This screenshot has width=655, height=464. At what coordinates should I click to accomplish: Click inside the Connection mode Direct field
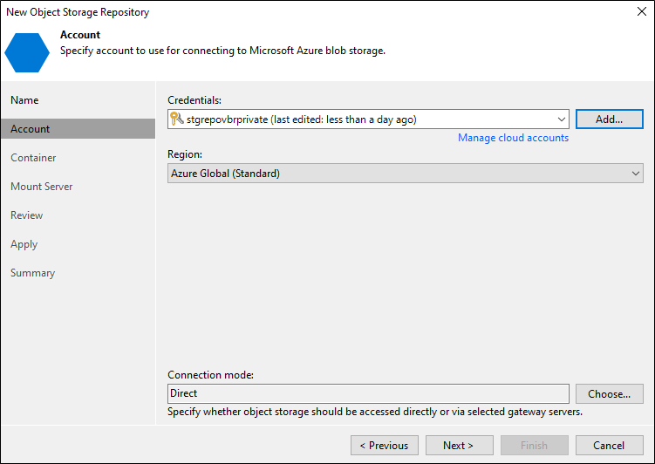368,394
